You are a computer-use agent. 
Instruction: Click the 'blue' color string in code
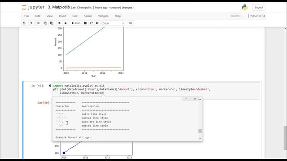(x=151, y=89)
